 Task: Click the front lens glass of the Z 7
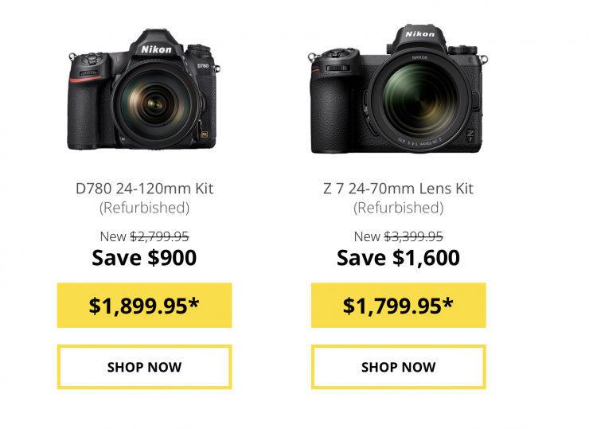[419, 99]
